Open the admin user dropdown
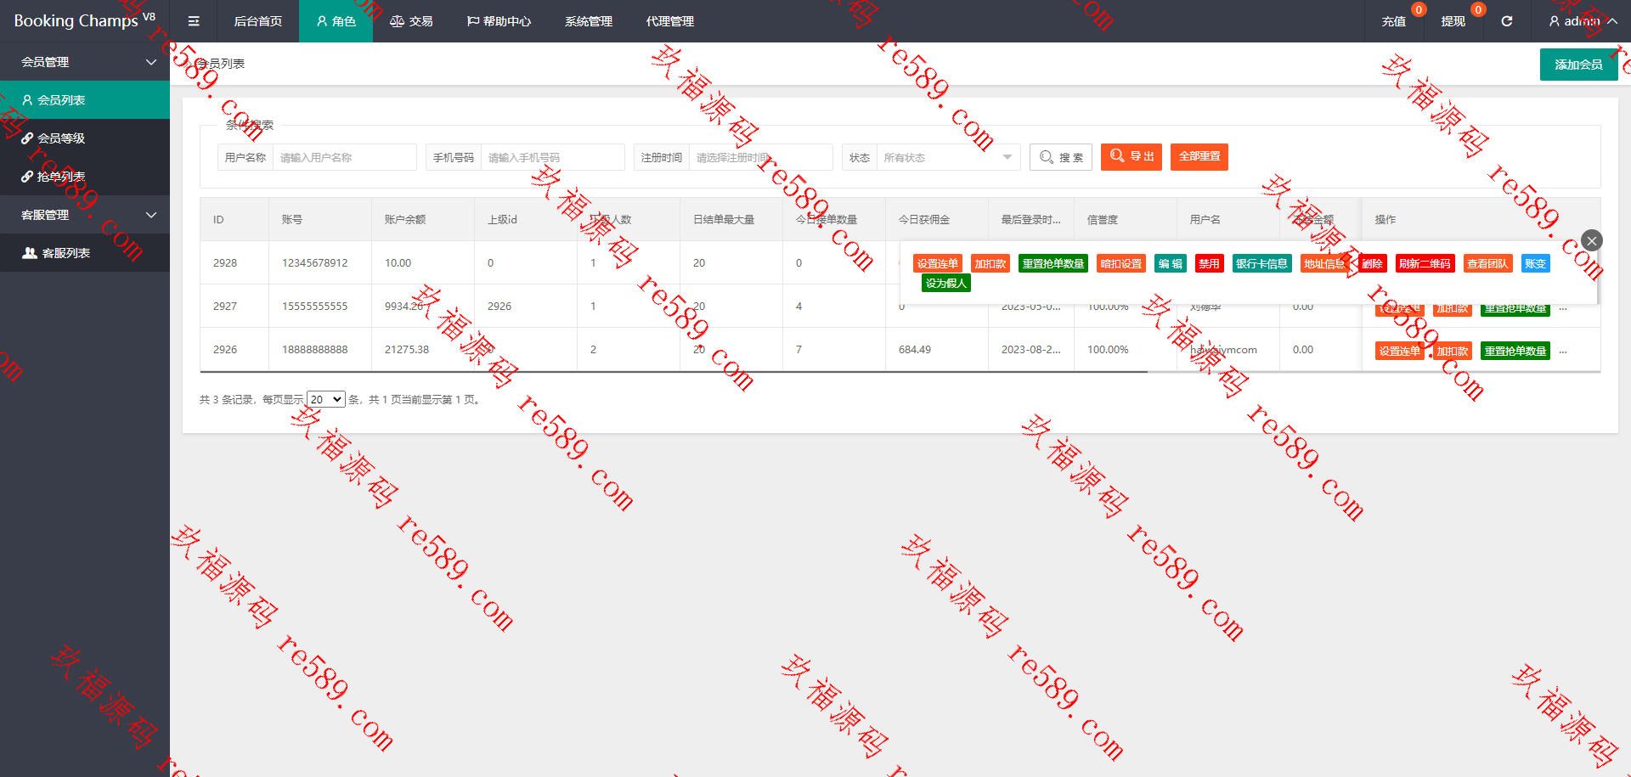Image resolution: width=1631 pixels, height=777 pixels. (1582, 21)
